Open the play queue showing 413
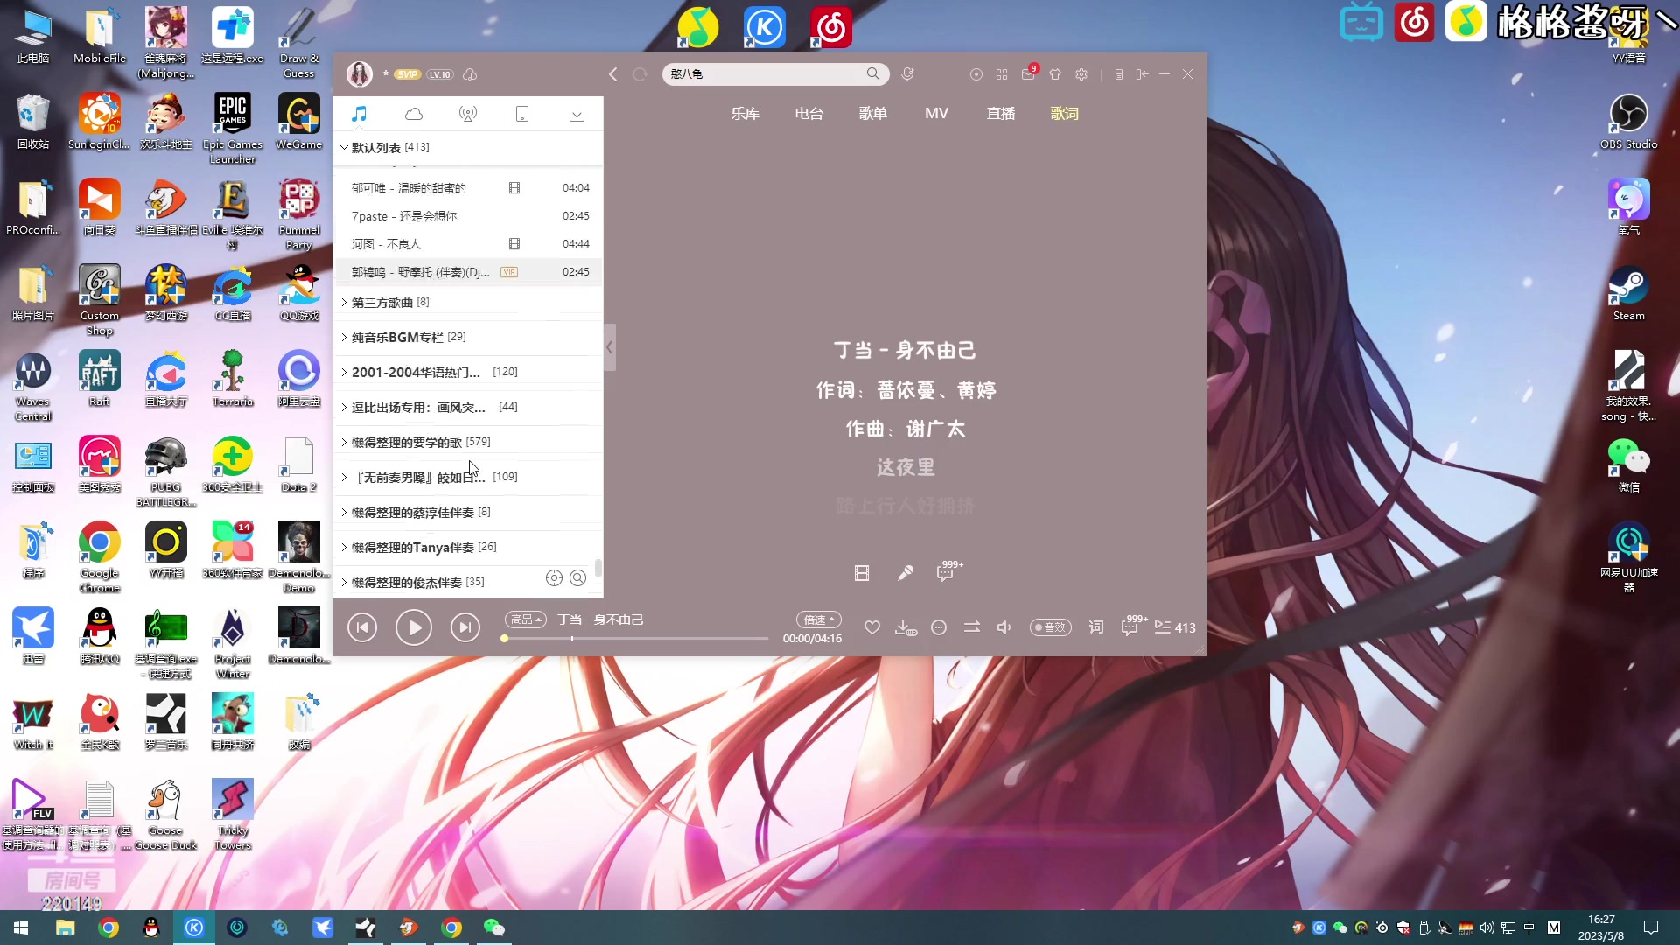 point(1175,627)
